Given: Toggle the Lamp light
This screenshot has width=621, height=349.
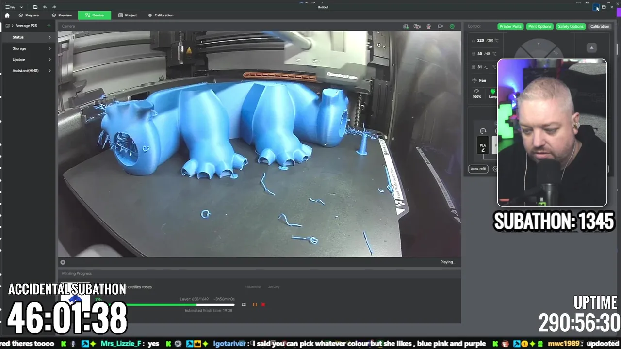Looking at the screenshot, I should click(x=493, y=94).
